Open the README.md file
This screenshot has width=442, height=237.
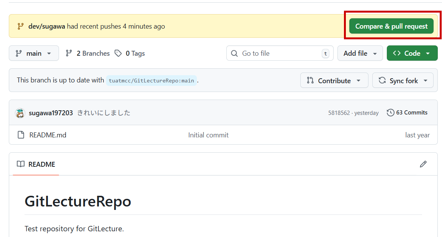pos(47,135)
